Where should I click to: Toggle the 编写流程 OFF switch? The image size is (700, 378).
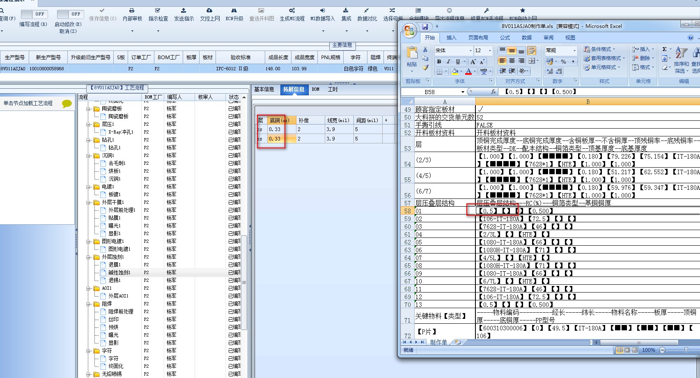click(34, 14)
